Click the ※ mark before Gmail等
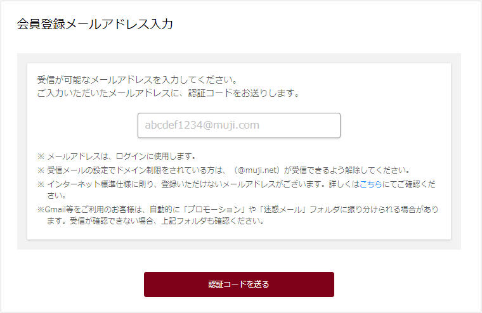The image size is (482, 313). 40,209
